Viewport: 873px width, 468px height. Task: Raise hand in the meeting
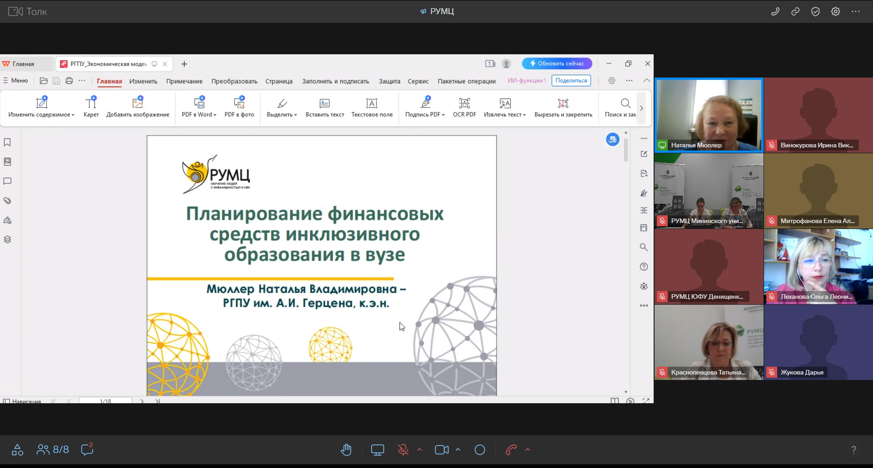[346, 450]
